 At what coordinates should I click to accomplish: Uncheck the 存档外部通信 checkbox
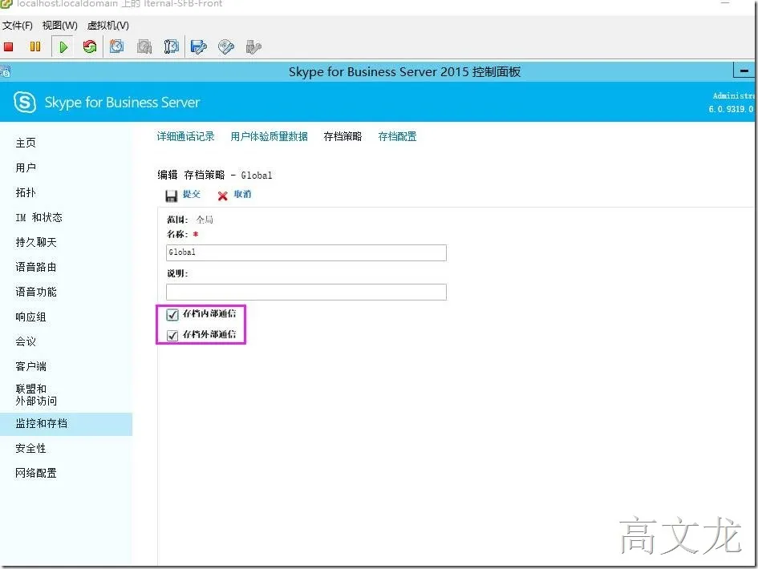pos(172,335)
